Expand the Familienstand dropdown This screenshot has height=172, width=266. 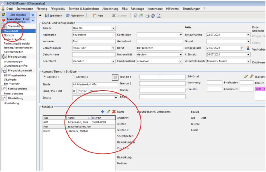point(181,61)
